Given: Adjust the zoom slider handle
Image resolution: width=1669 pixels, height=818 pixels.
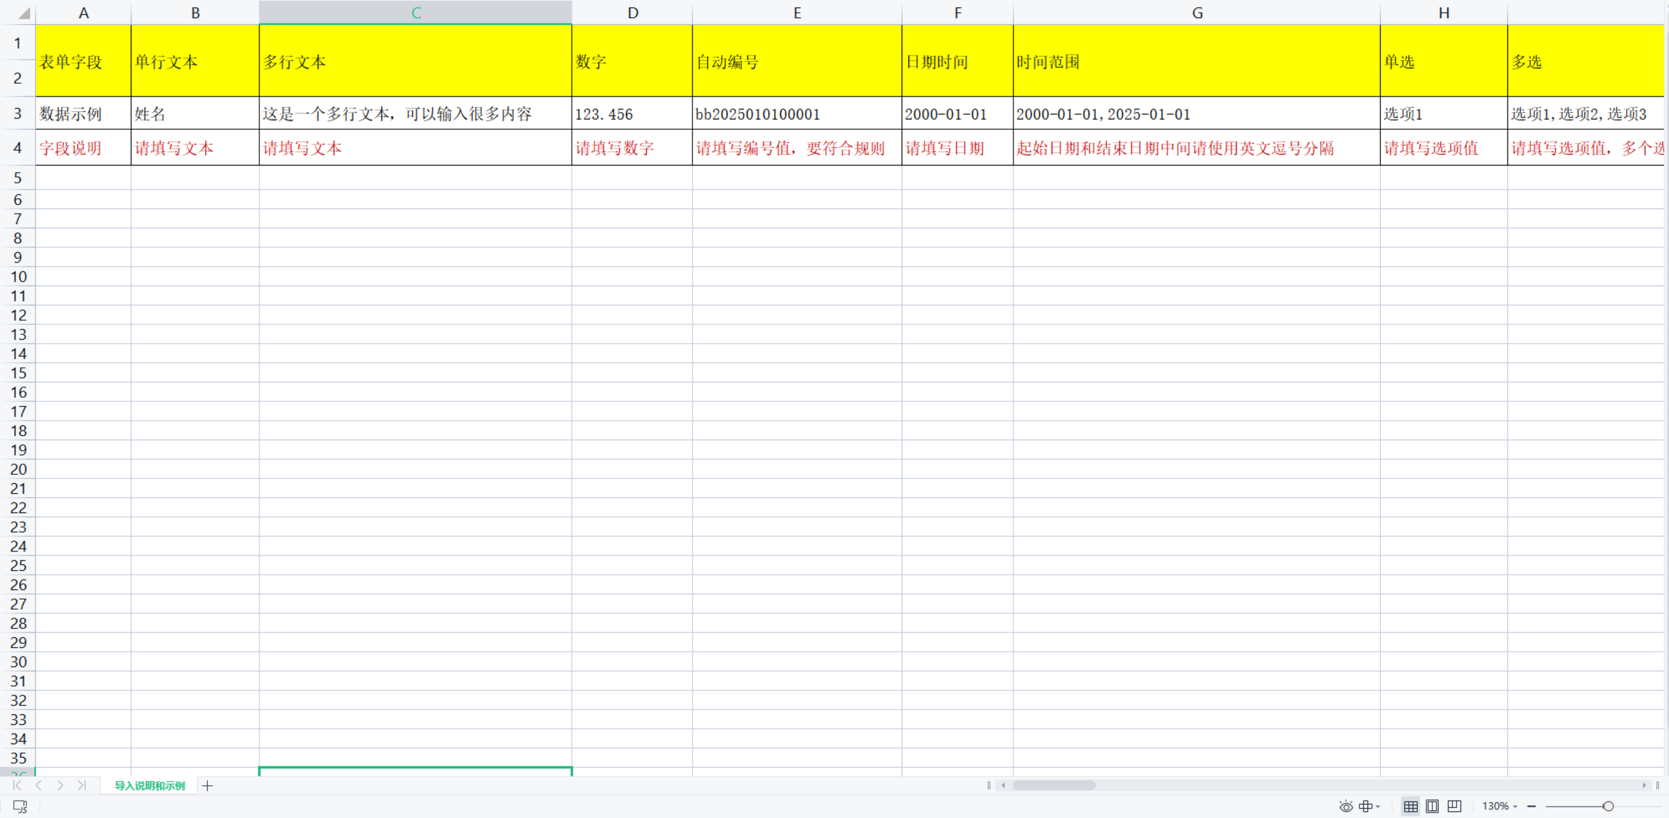Looking at the screenshot, I should point(1608,807).
